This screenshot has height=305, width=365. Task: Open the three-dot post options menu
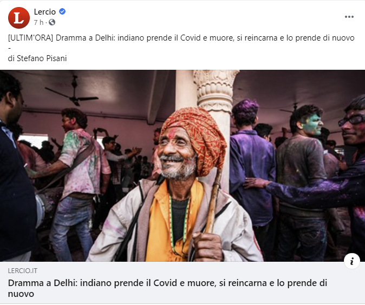click(x=349, y=17)
